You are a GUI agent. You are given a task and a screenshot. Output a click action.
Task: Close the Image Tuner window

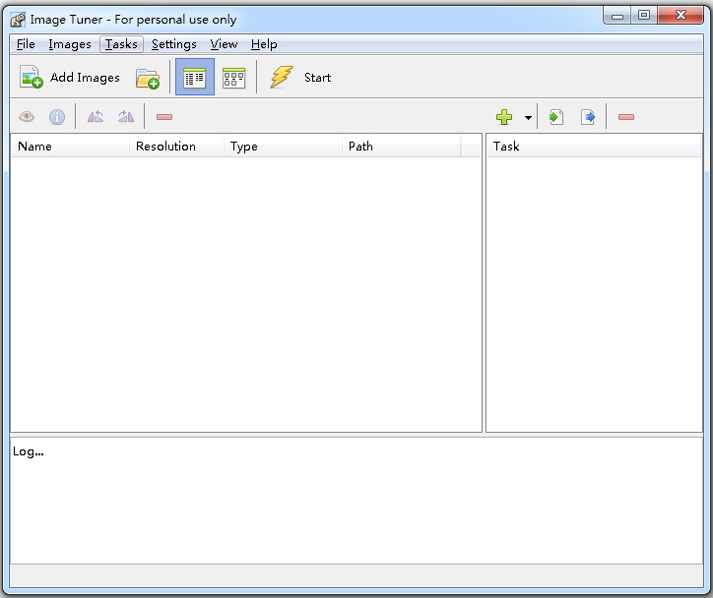pyautogui.click(x=681, y=15)
